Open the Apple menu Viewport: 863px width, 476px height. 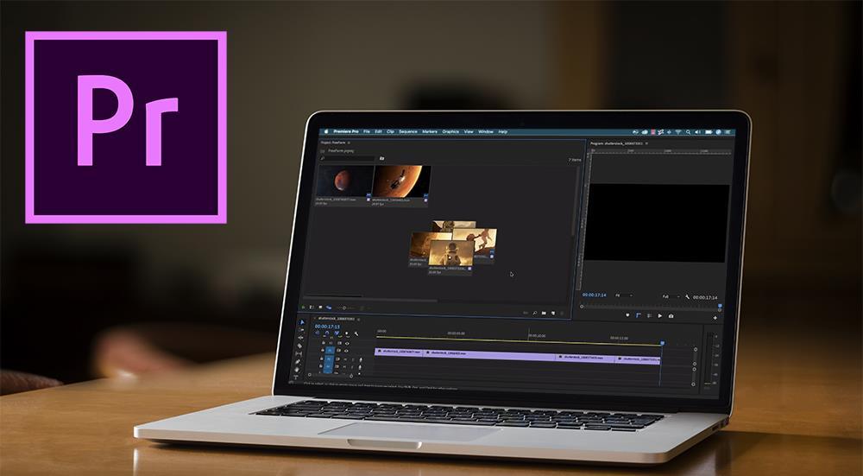pos(326,131)
